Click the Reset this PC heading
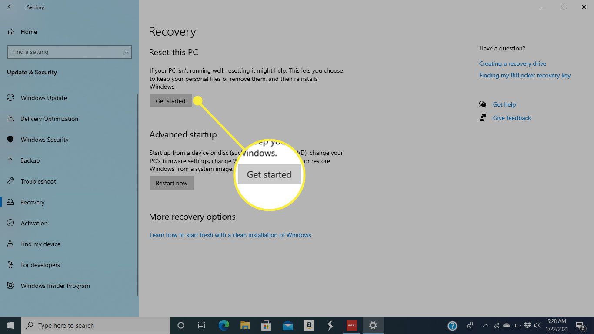Image resolution: width=594 pixels, height=334 pixels. click(174, 52)
